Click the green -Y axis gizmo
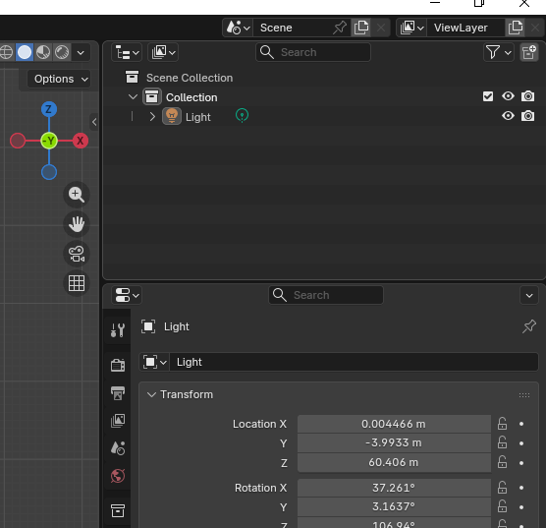 coord(49,141)
